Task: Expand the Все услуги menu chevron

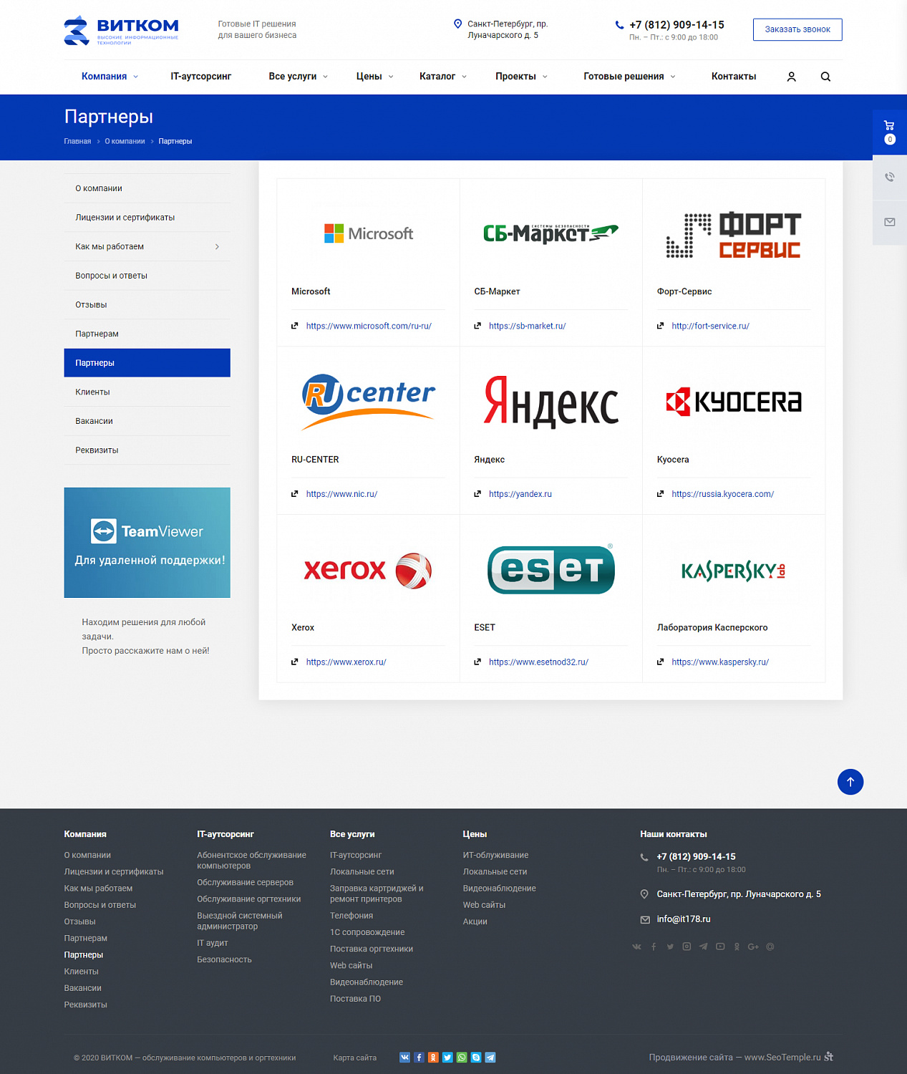Action: [326, 77]
